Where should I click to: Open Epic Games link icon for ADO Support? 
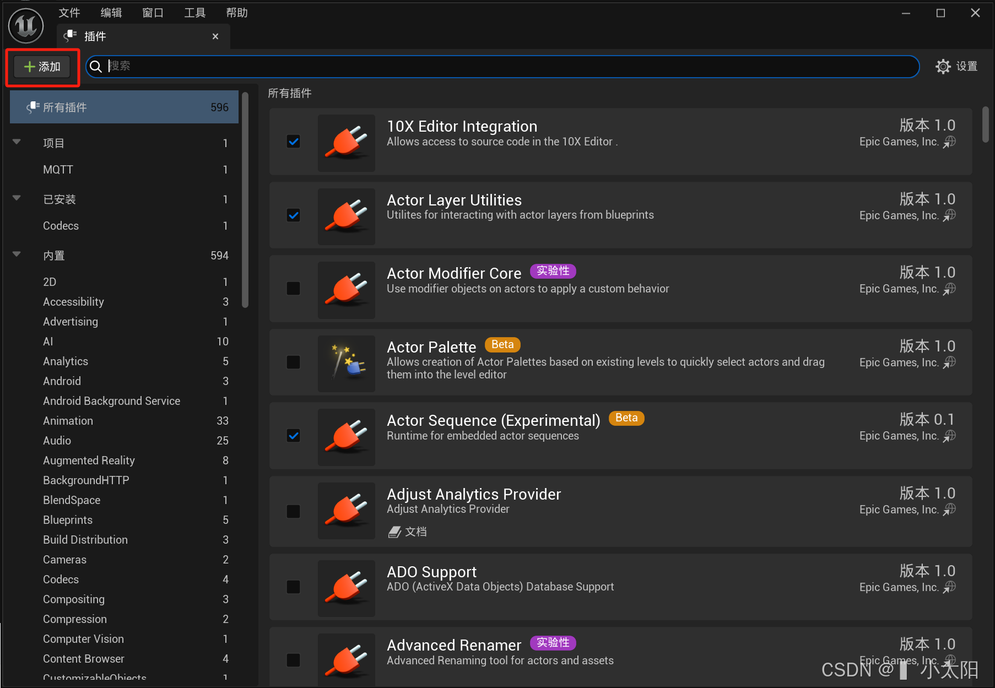[x=950, y=587]
